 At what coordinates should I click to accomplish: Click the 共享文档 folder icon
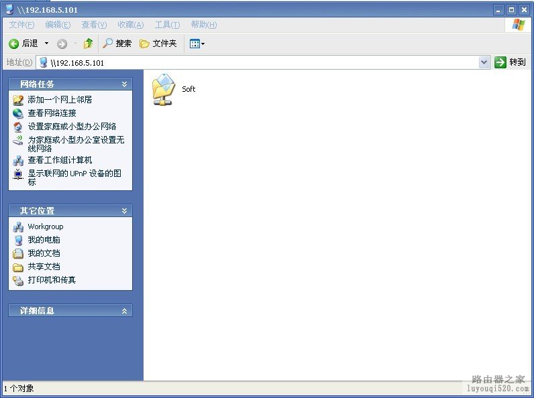click(17, 267)
